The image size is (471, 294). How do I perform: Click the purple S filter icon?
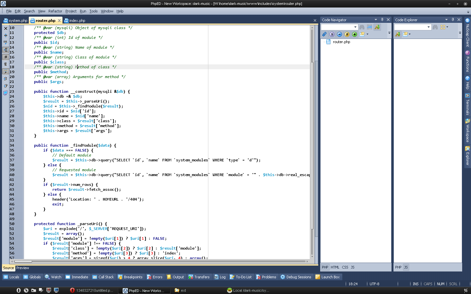tap(332, 34)
